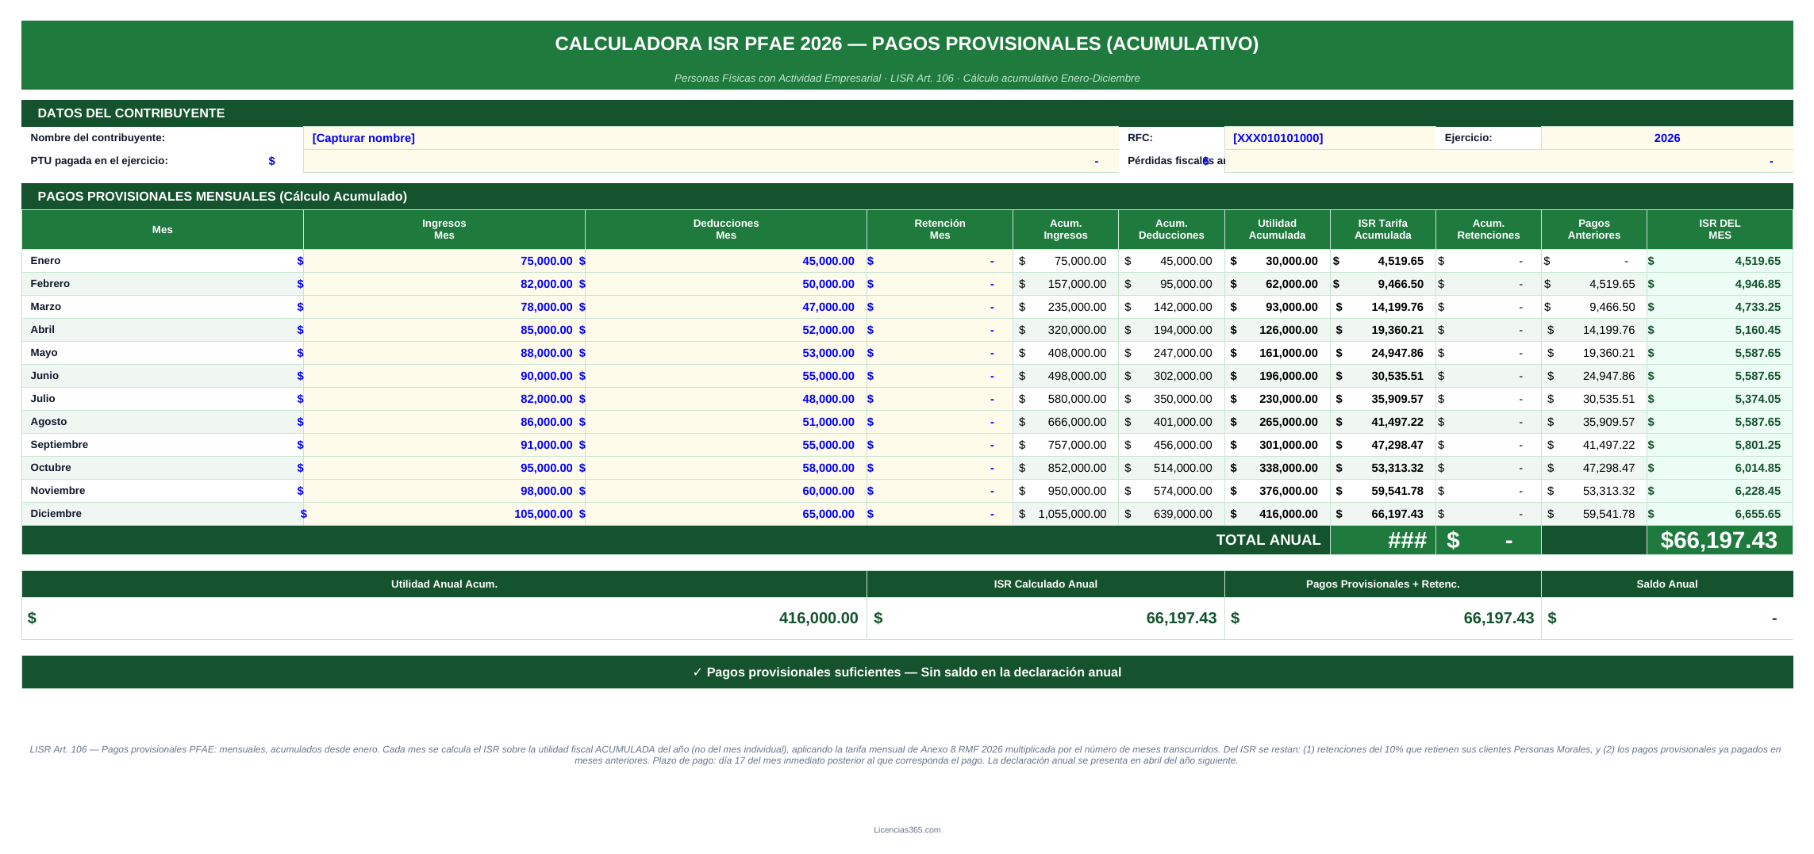Image resolution: width=1814 pixels, height=854 pixels.
Task: Select Abril income cell 85,000.00
Action: pos(444,330)
